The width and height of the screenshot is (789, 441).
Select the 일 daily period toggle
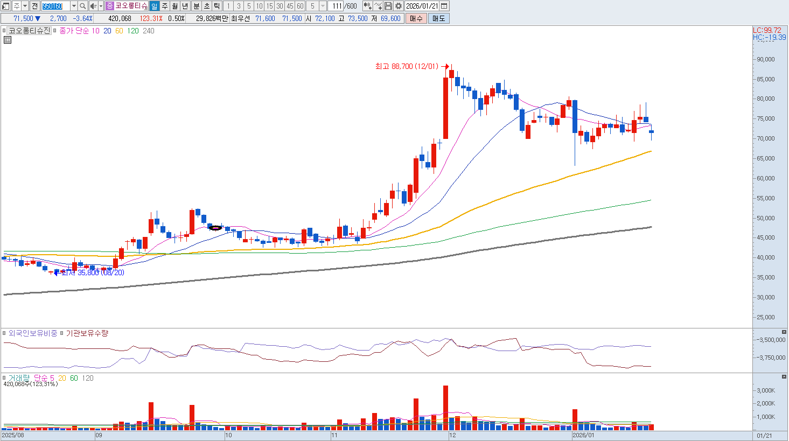155,6
